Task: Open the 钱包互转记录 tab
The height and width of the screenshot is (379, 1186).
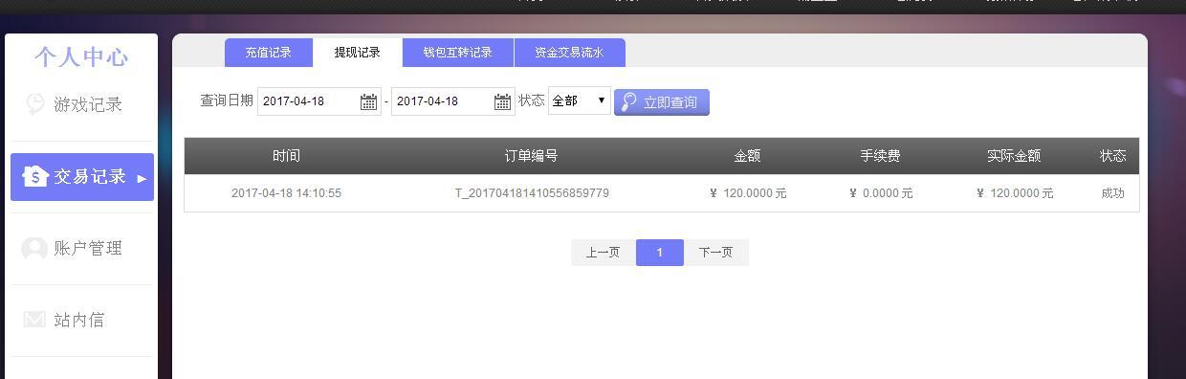Action: [x=458, y=53]
